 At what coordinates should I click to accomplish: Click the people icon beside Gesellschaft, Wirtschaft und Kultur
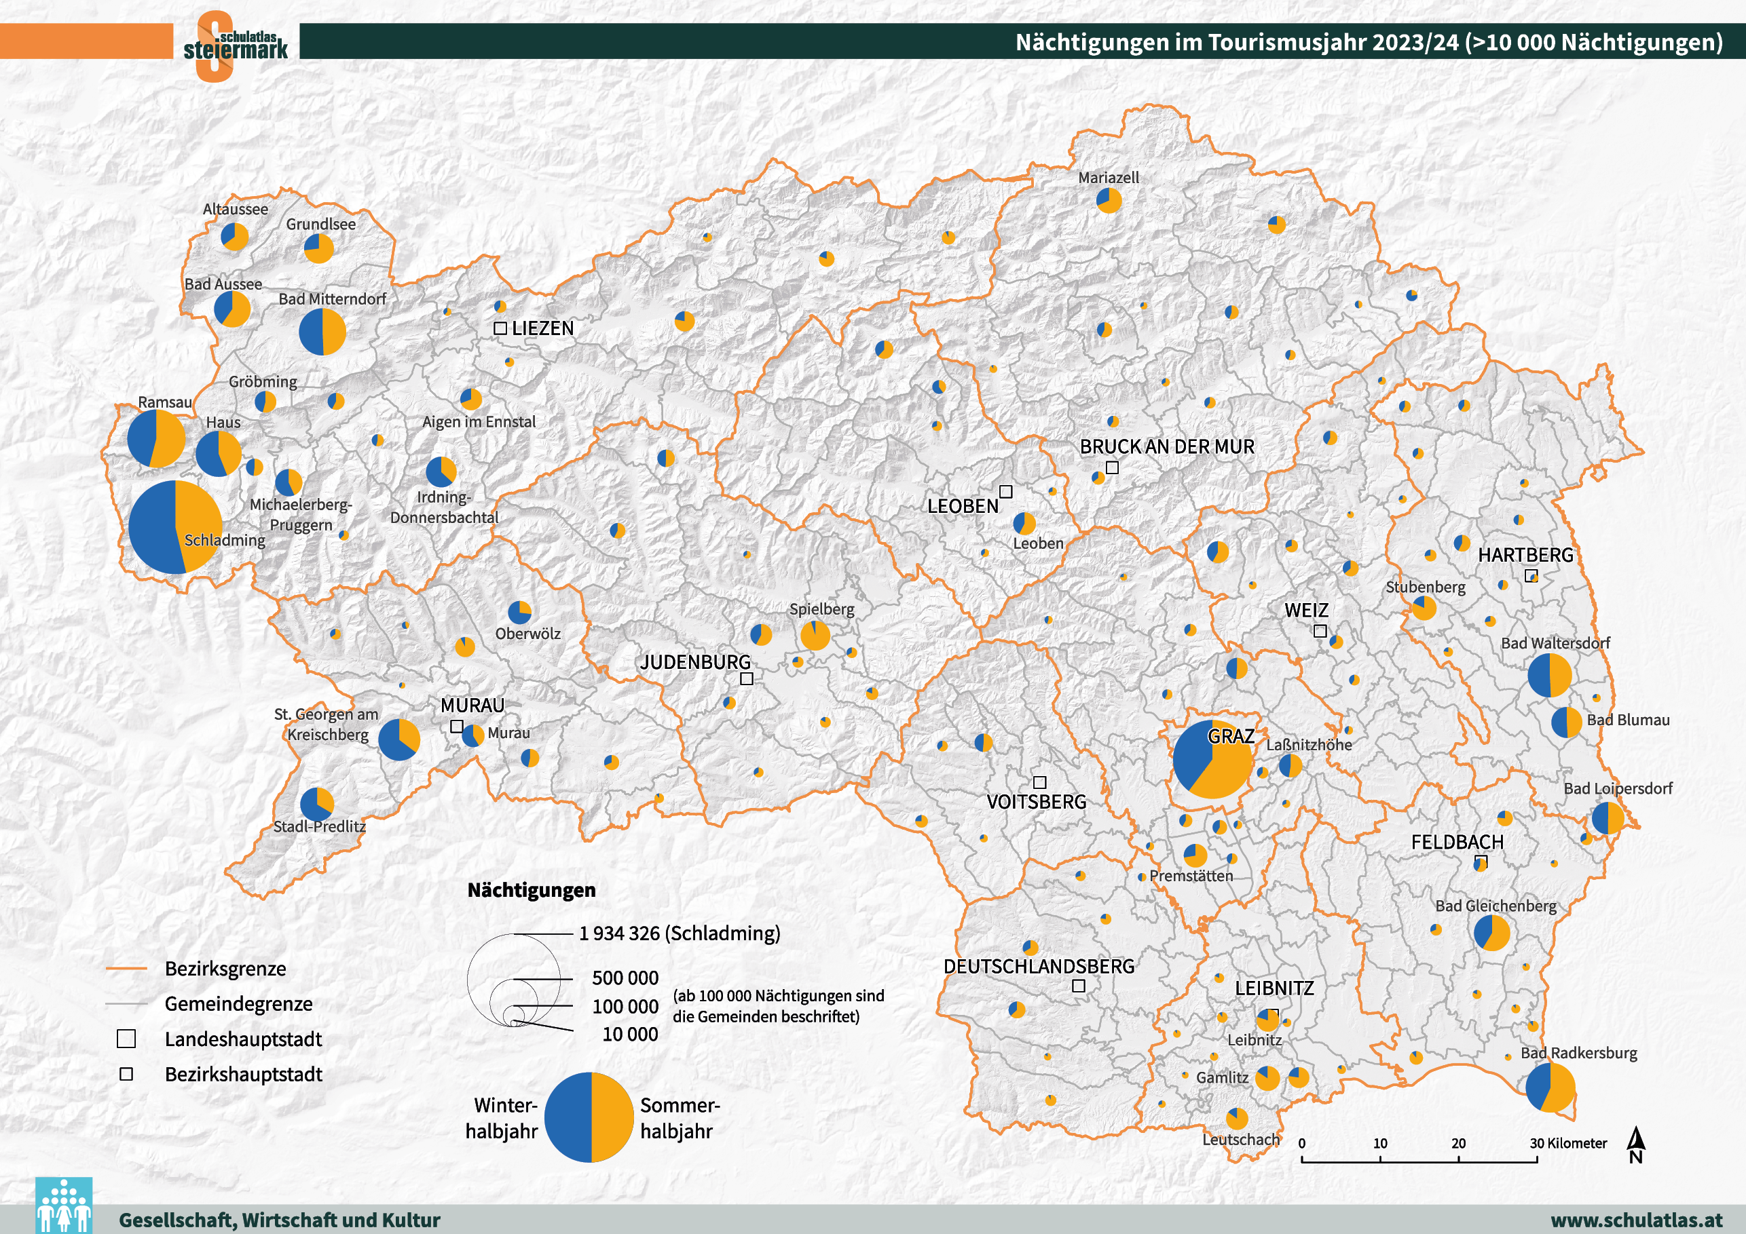click(64, 1205)
